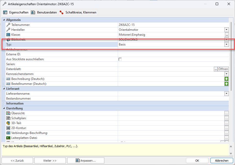Expand the Information section
235x165 pixels.
pyautogui.click(x=4, y=103)
